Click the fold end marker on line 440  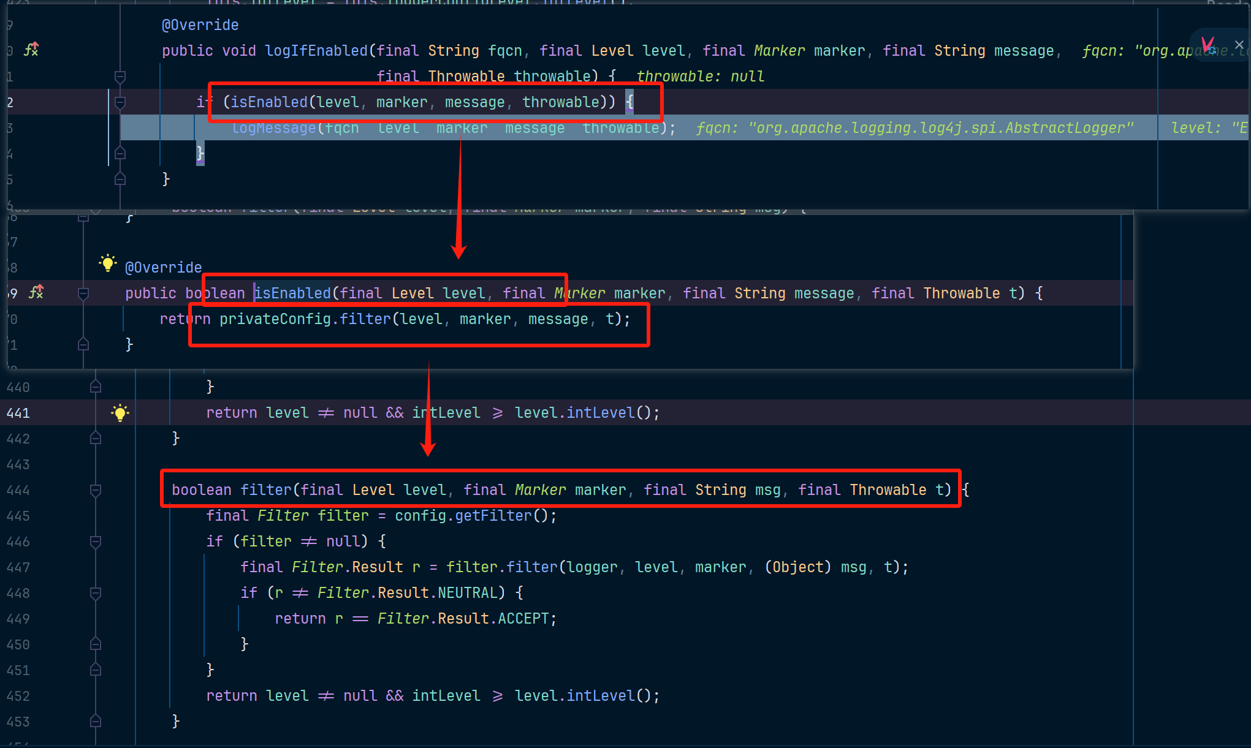[96, 387]
